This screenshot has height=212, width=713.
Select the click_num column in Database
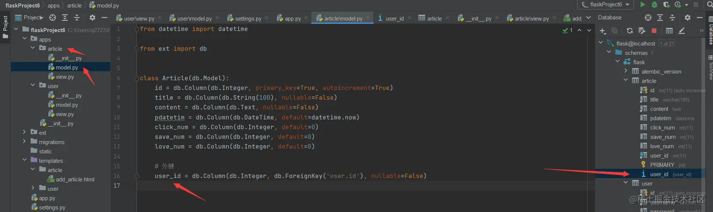pyautogui.click(x=663, y=127)
